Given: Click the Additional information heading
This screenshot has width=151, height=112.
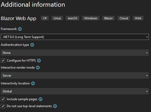Looking at the screenshot, I should click(x=33, y=5).
